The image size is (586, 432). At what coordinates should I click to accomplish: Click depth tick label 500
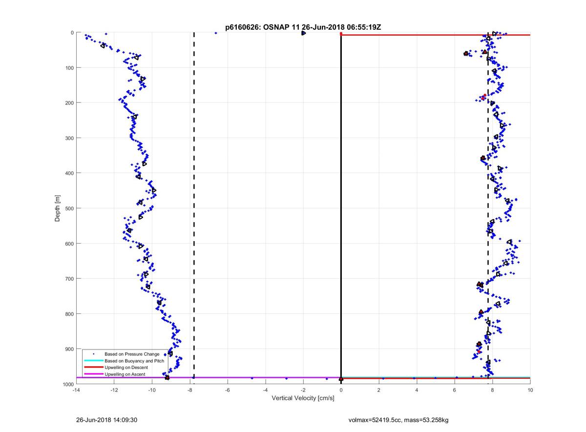point(69,208)
